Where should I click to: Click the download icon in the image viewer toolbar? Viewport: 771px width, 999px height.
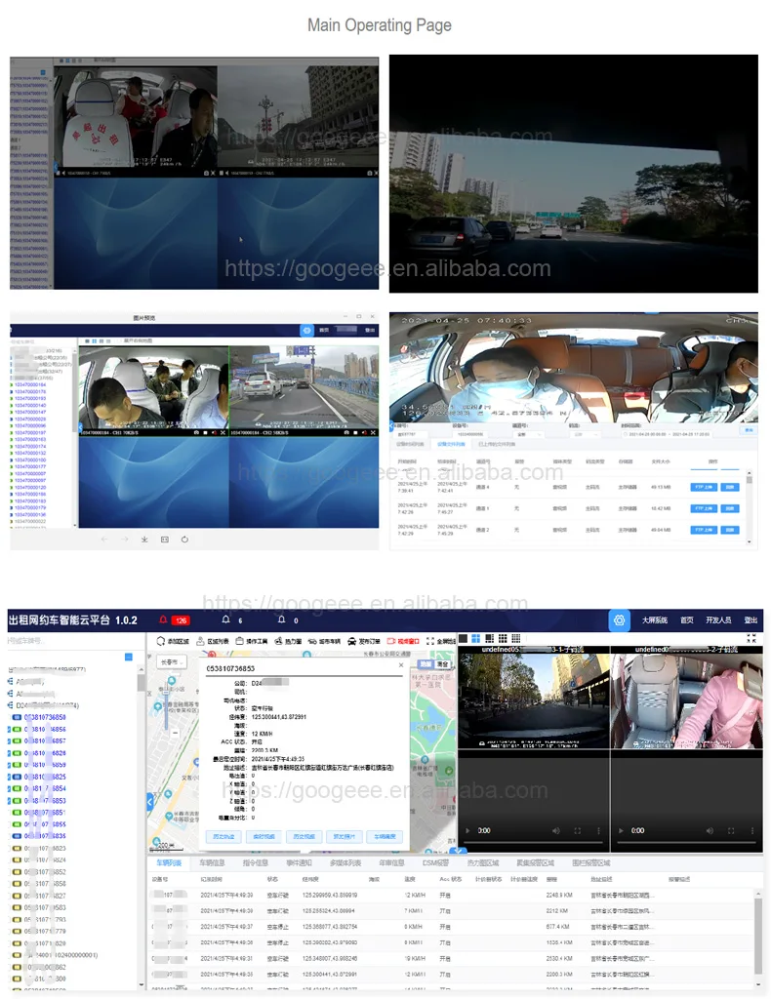[x=144, y=539]
